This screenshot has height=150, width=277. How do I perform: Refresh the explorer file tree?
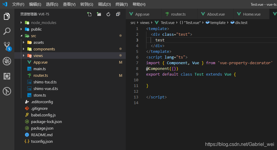point(108,14)
